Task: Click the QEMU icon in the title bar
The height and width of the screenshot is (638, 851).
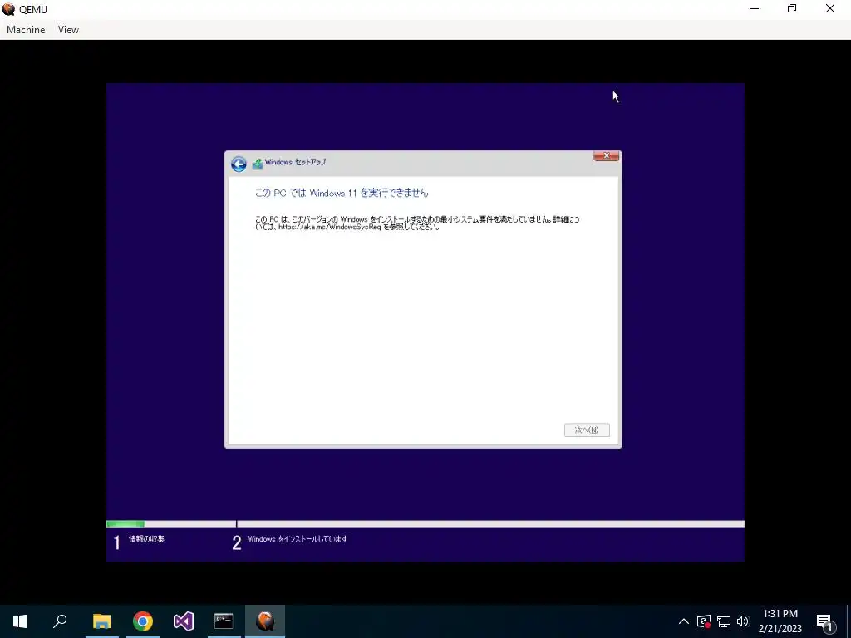Action: 8,9
